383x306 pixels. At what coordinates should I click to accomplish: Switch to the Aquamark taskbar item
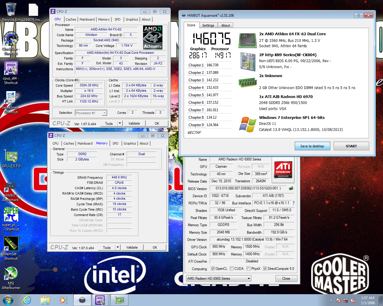pos(82,300)
